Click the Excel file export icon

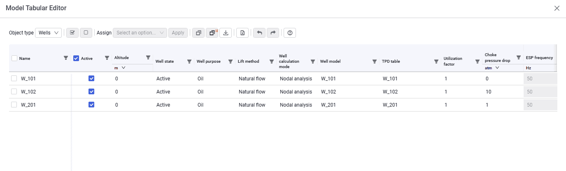point(242,33)
